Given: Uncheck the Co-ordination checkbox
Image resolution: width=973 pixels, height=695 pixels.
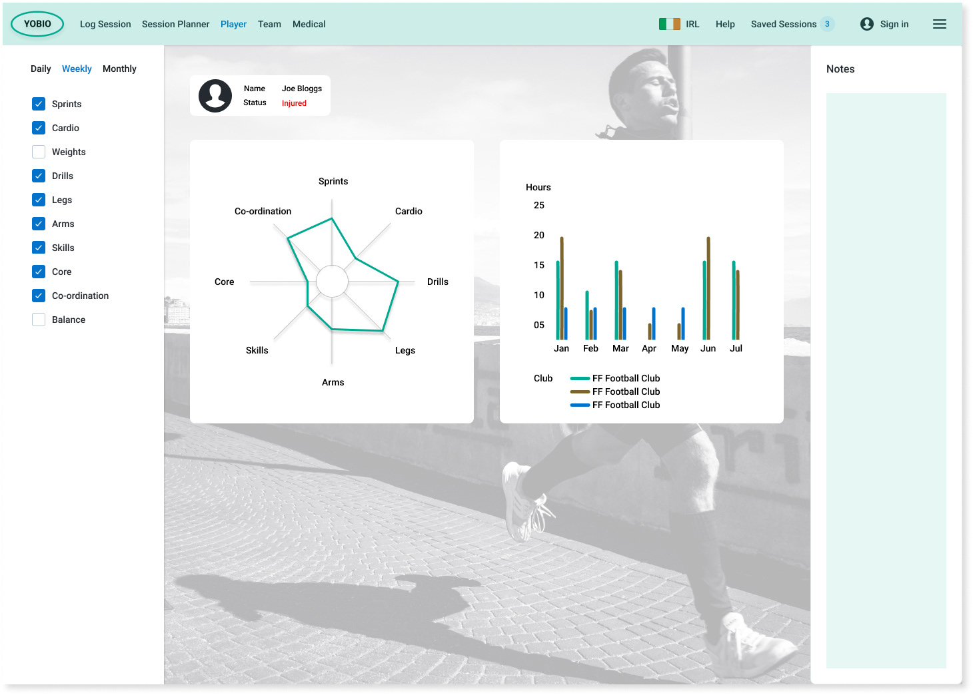Looking at the screenshot, I should (39, 296).
